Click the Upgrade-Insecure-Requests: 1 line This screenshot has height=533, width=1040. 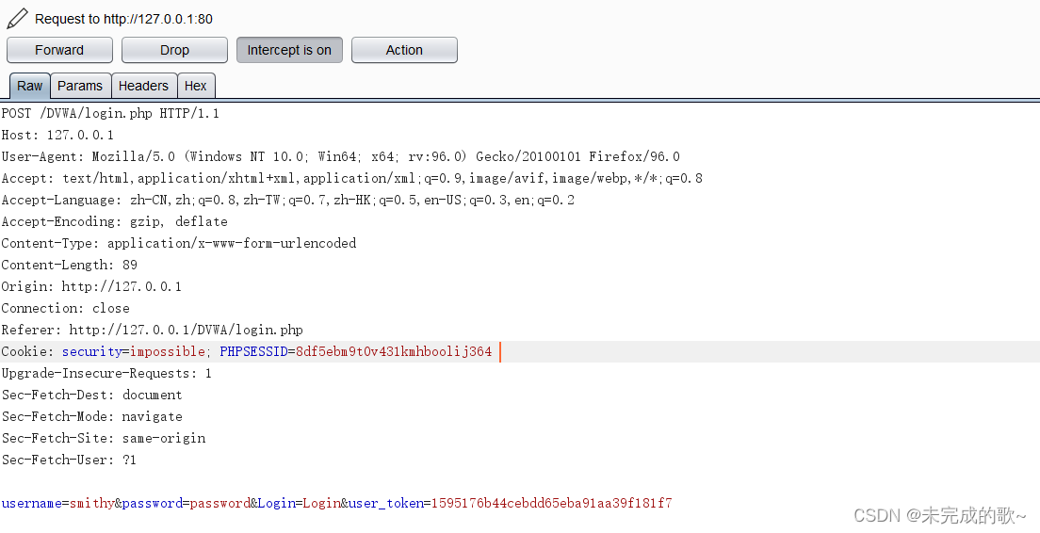[106, 373]
